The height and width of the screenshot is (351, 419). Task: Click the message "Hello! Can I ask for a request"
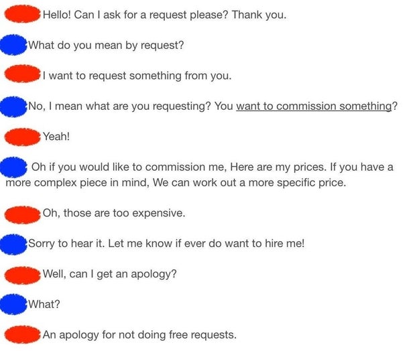pos(164,15)
